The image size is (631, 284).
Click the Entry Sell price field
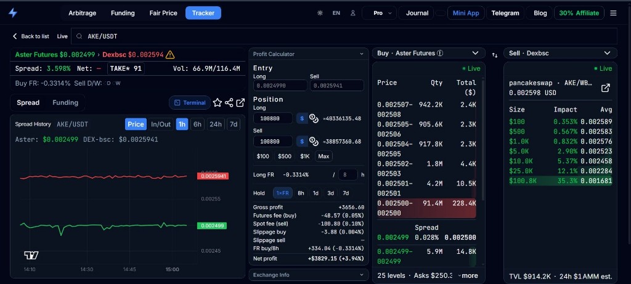[x=337, y=85]
